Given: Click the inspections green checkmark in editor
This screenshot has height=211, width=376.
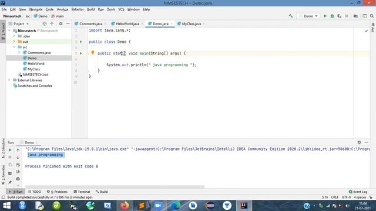Looking at the screenshot, I should pyautogui.click(x=366, y=30).
